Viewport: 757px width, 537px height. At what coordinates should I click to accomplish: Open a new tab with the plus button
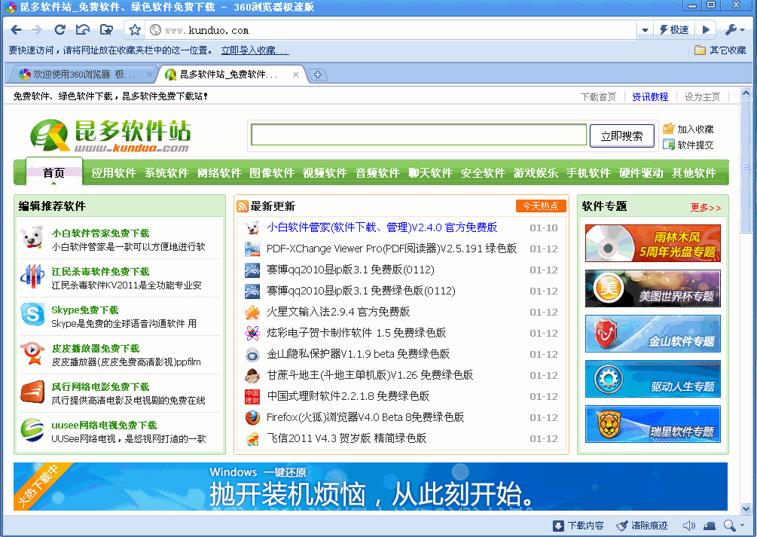(x=318, y=75)
